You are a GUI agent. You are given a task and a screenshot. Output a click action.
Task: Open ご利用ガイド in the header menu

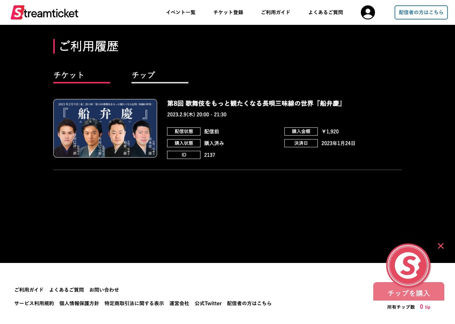click(x=275, y=12)
